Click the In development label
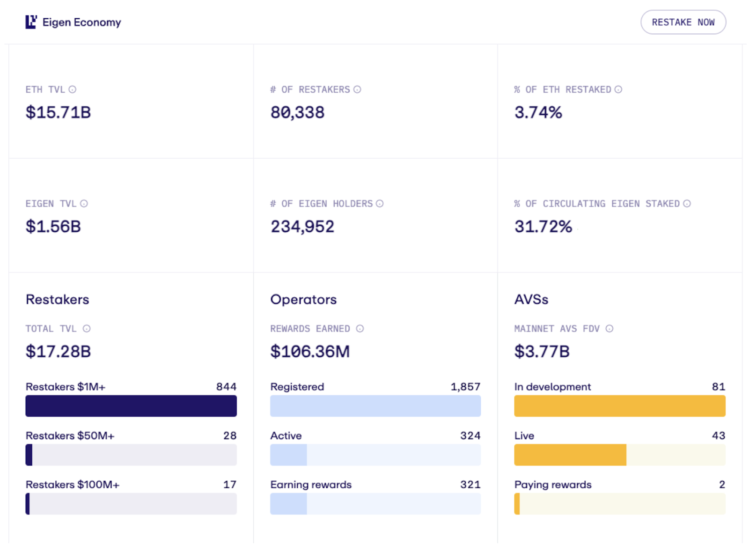This screenshot has height=552, width=749. tap(553, 387)
